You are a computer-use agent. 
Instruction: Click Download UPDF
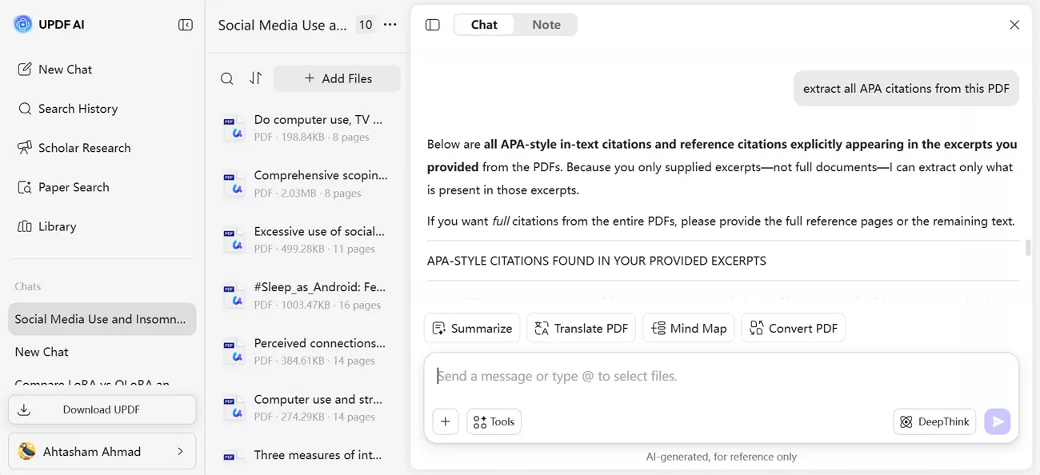[x=102, y=409]
